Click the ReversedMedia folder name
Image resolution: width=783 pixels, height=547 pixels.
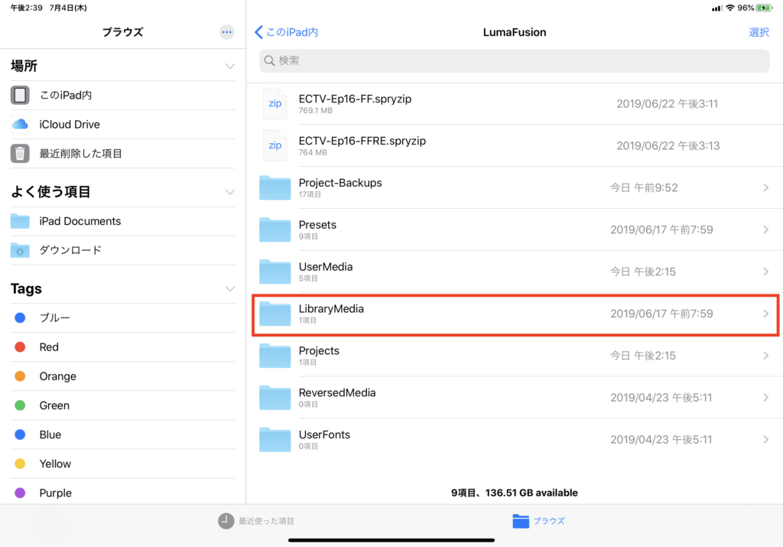coord(337,392)
